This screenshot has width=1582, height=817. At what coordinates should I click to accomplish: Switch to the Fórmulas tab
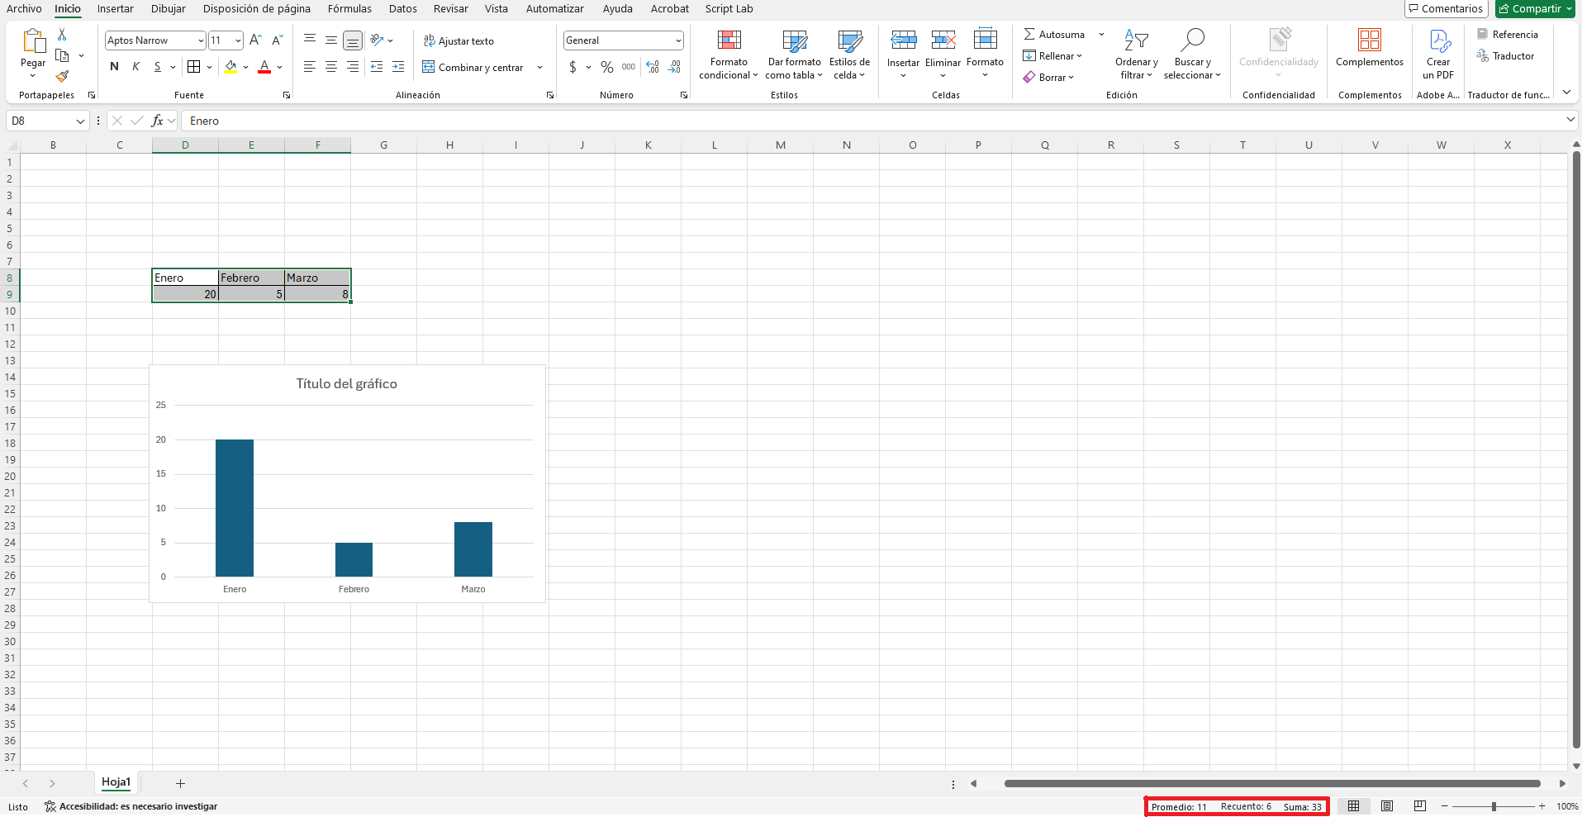[349, 9]
